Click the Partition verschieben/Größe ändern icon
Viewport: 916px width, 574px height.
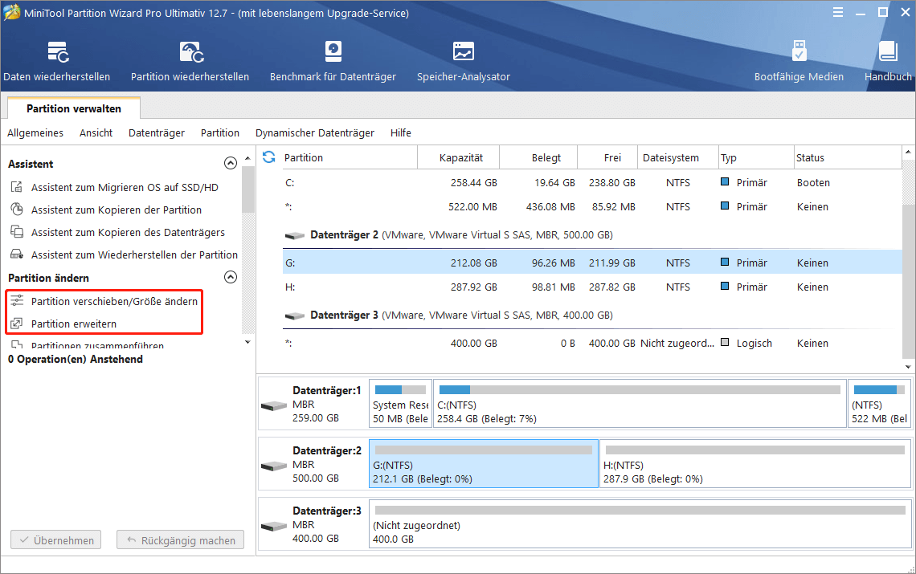pyautogui.click(x=17, y=301)
